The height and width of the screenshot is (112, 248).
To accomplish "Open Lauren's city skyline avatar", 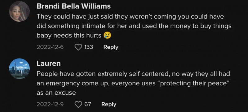I will coord(20,69).
